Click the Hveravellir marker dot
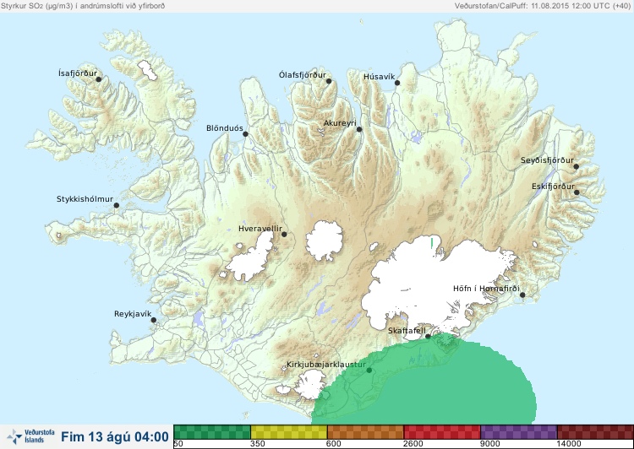The image size is (634, 449). (284, 234)
